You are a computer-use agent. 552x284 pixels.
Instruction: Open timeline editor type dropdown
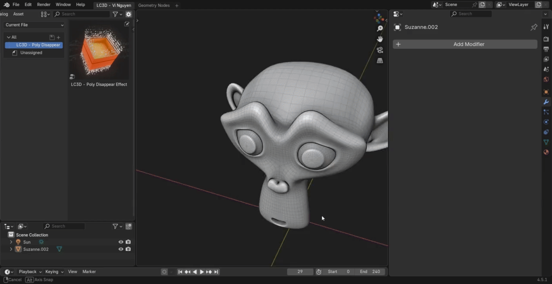[9, 272]
